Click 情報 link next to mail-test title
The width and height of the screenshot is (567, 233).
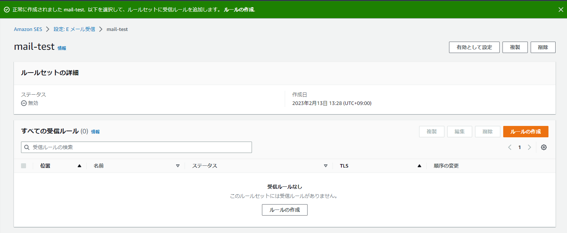click(62, 48)
